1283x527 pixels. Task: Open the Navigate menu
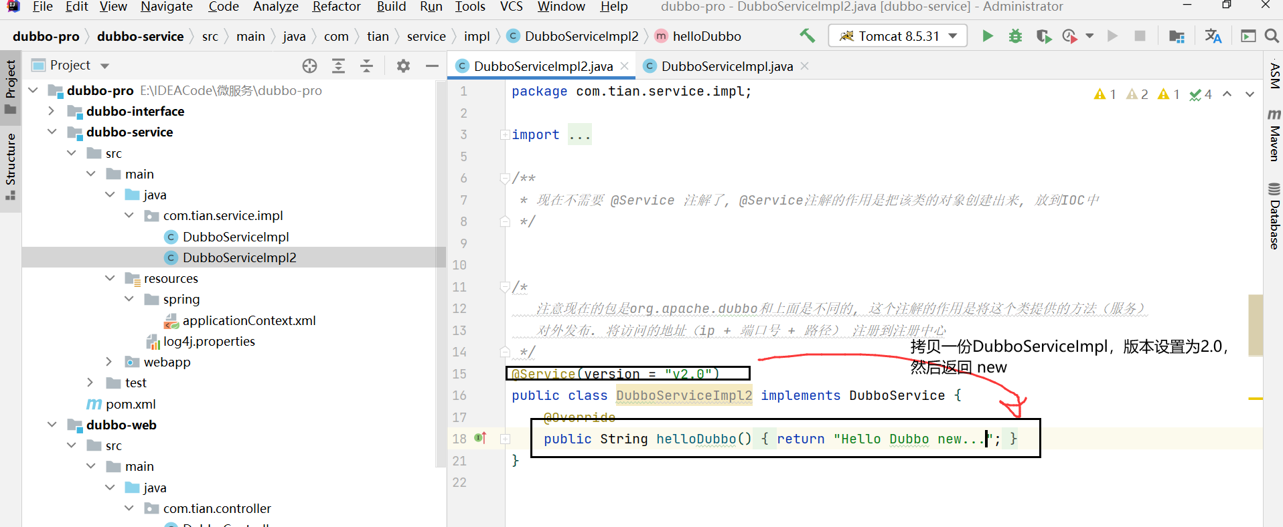(167, 7)
